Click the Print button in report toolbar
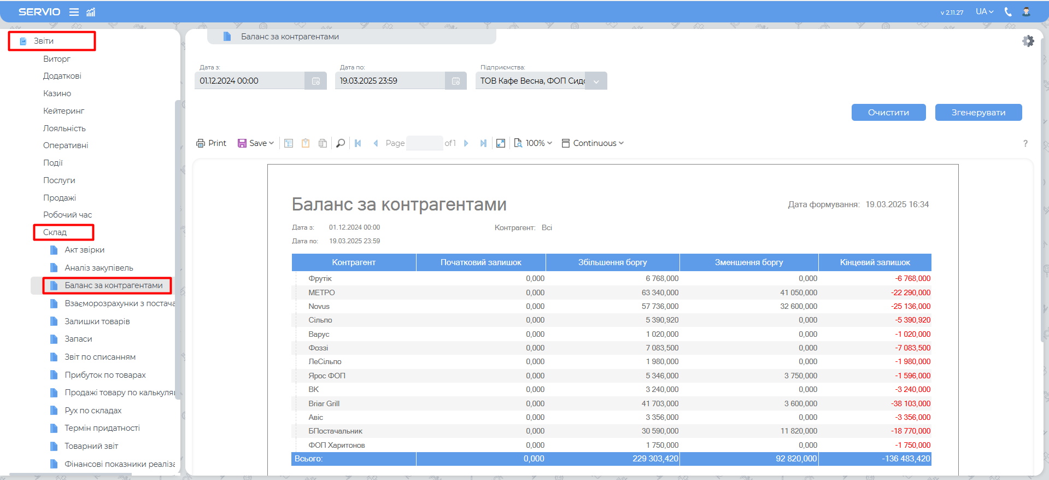Image resolution: width=1049 pixels, height=480 pixels. 211,143
